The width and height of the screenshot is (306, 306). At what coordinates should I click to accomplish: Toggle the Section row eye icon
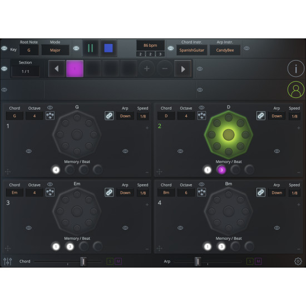[4, 68]
